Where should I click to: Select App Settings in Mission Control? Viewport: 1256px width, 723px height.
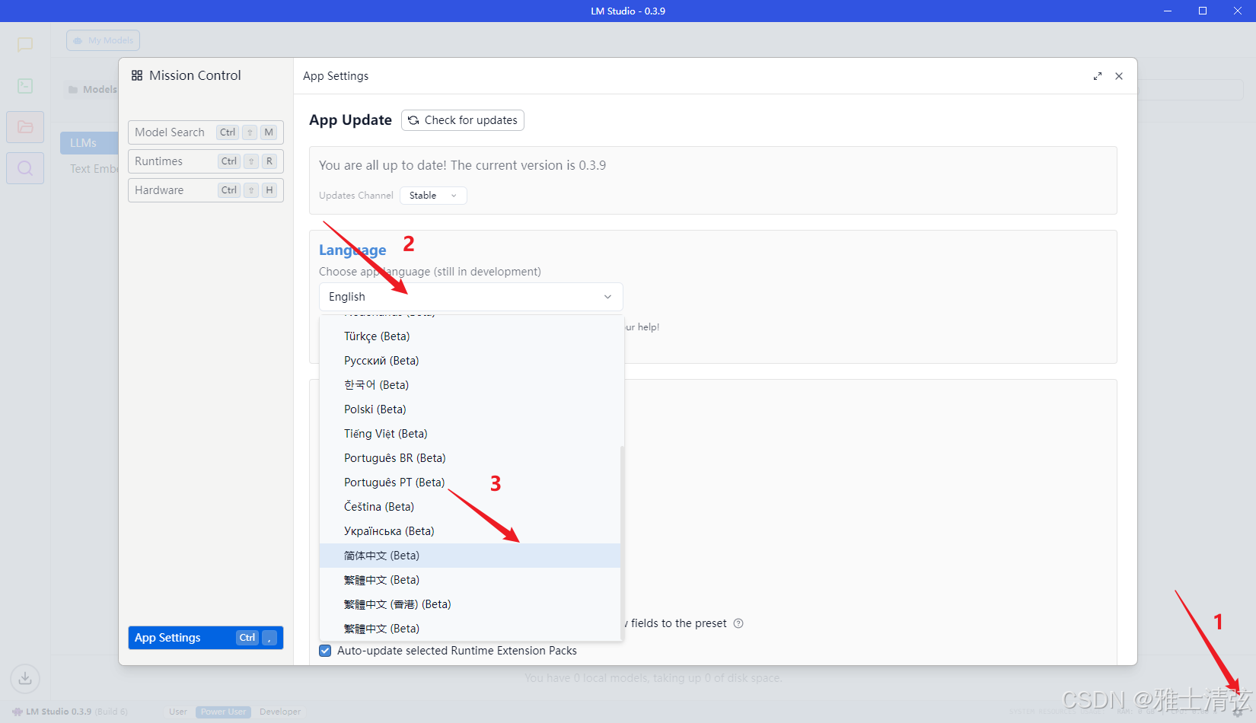coord(206,638)
